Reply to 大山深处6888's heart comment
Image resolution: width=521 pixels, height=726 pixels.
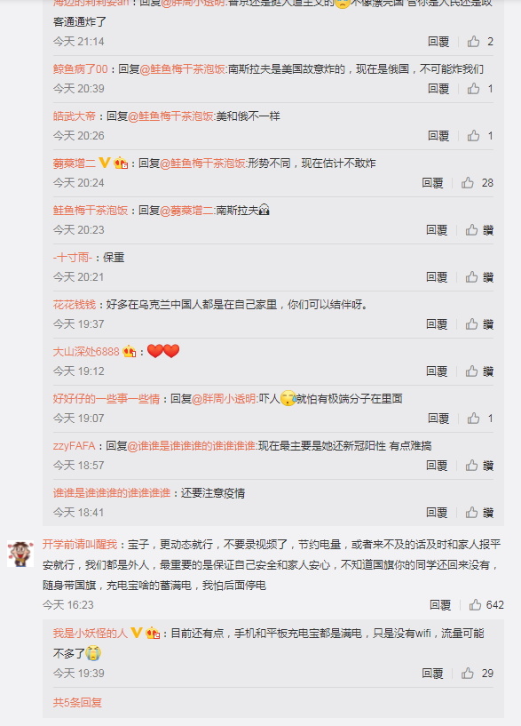(437, 371)
